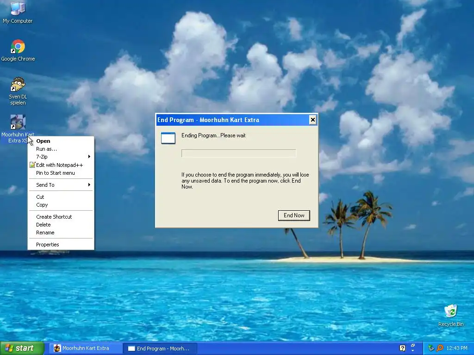Select the Sven DL spielen desktop icon
Image resolution: width=474 pixels, height=355 pixels.
click(x=18, y=91)
